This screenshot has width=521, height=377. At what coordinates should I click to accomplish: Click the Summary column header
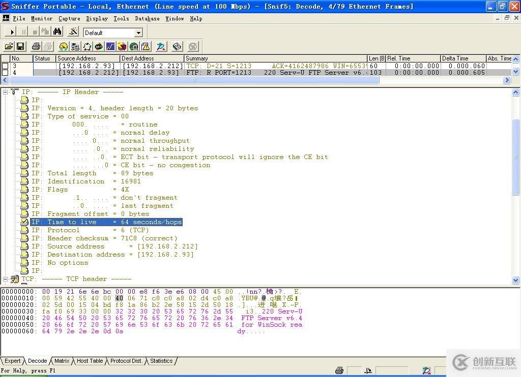275,58
